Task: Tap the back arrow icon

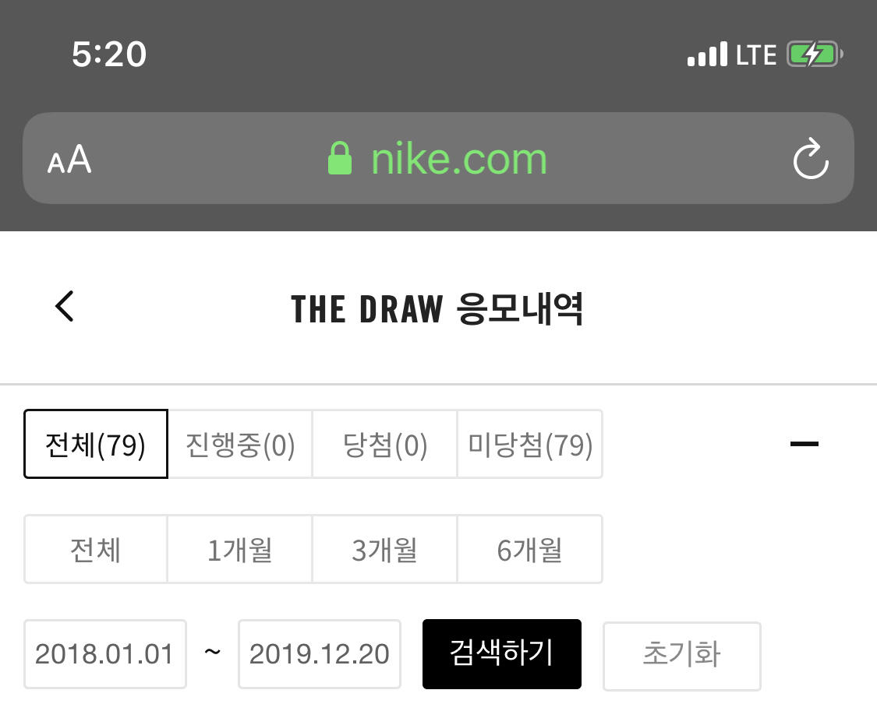Action: (x=65, y=306)
